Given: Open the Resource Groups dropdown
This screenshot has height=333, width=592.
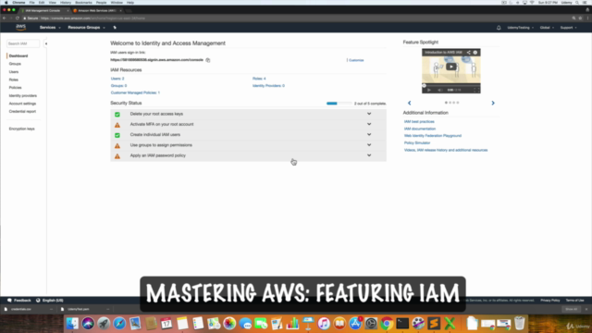Looking at the screenshot, I should (86, 28).
